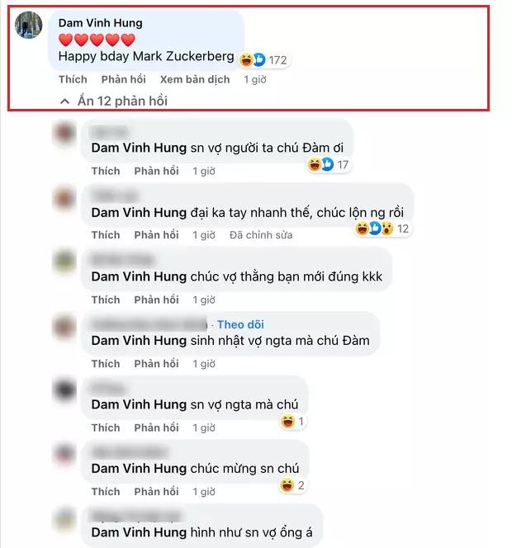This screenshot has width=512, height=548.
Task: Like the 'sn vợ ngta mà chú' reply
Action: [x=106, y=428]
